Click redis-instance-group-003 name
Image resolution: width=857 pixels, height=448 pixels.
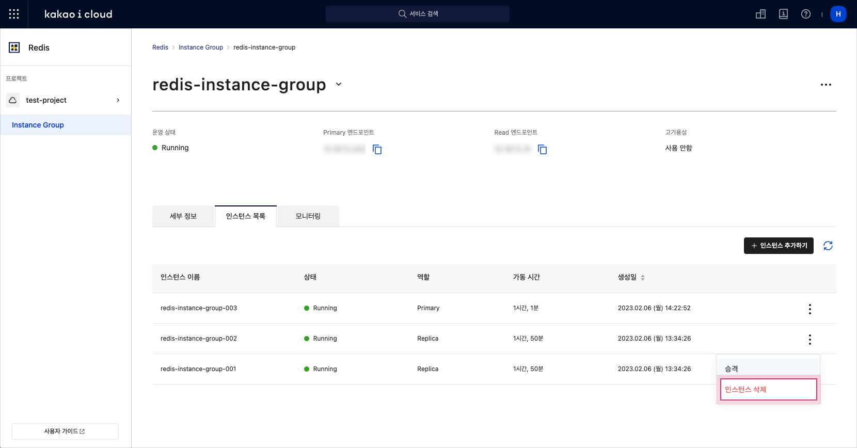tap(199, 308)
